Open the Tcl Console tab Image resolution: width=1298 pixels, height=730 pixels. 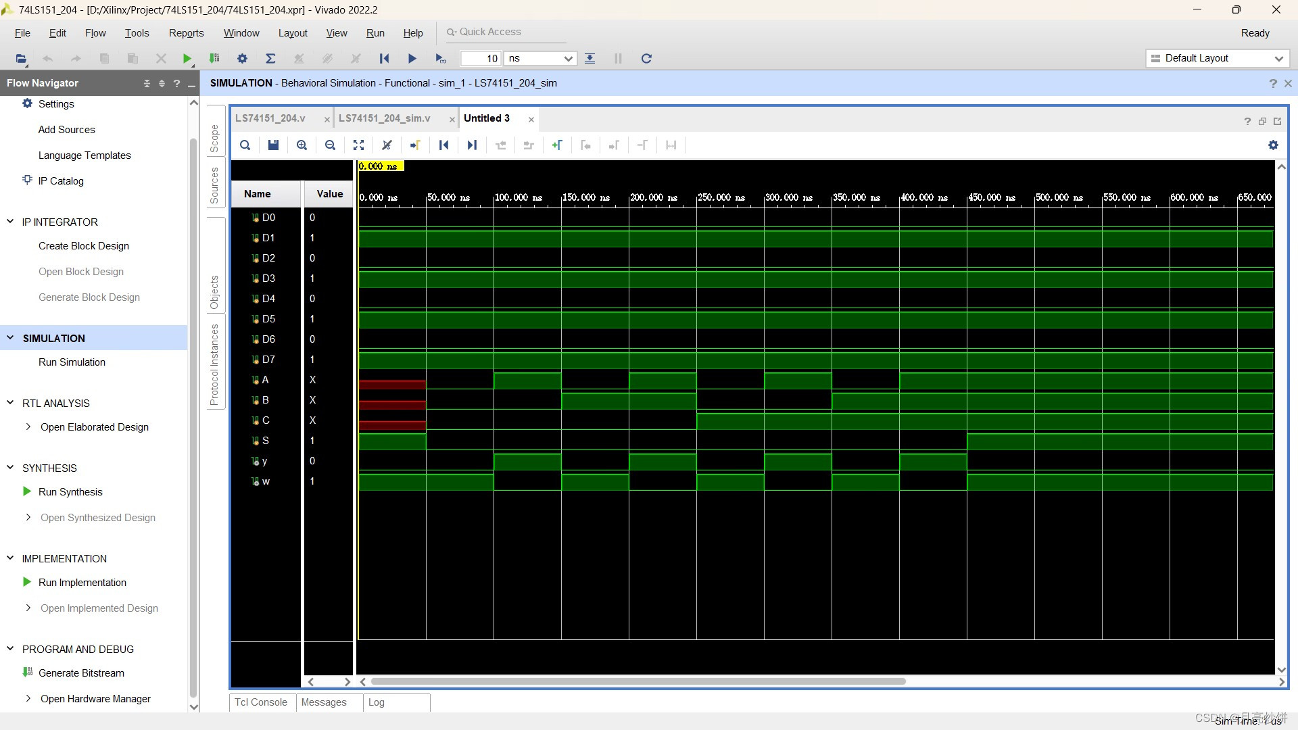click(261, 702)
